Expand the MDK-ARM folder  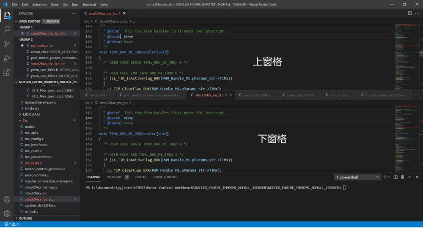click(x=31, y=115)
